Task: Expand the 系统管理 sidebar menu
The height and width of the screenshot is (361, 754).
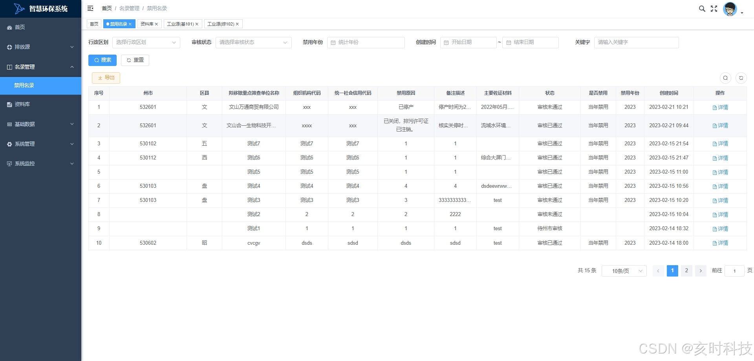Action: pyautogui.click(x=40, y=144)
